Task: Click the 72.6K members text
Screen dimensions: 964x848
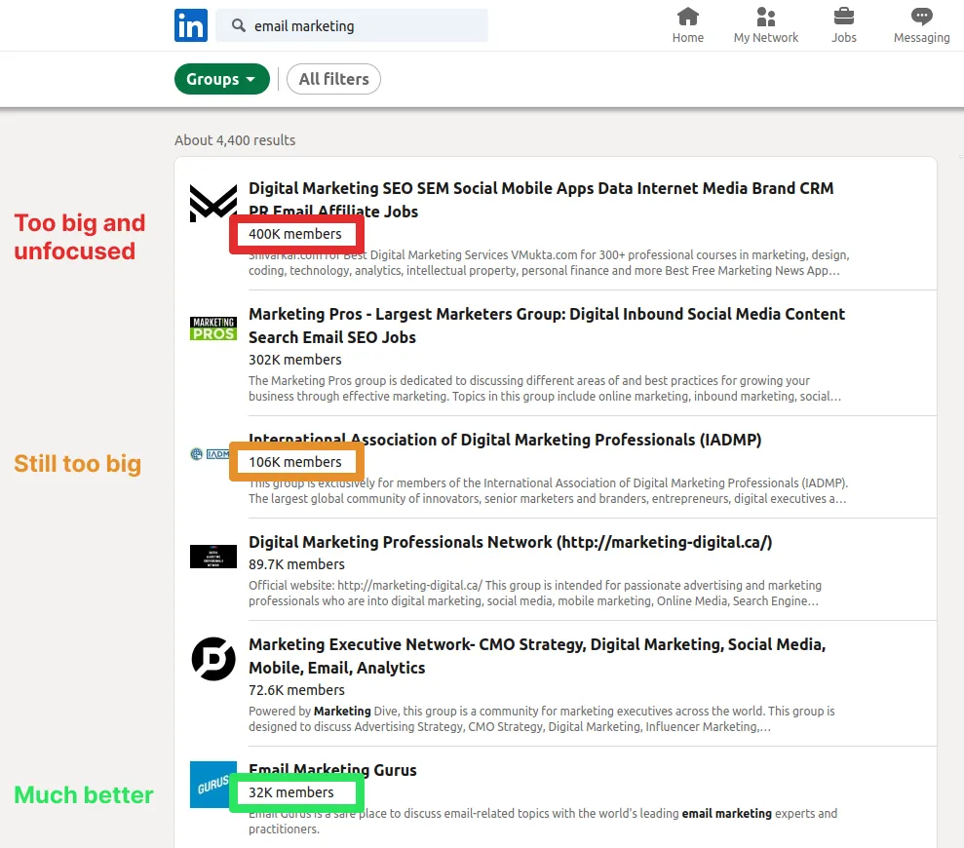Action: [296, 690]
